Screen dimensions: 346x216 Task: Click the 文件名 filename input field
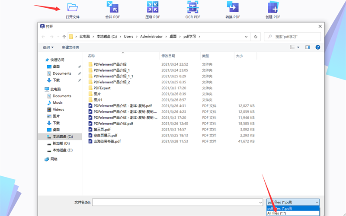pos(177,202)
